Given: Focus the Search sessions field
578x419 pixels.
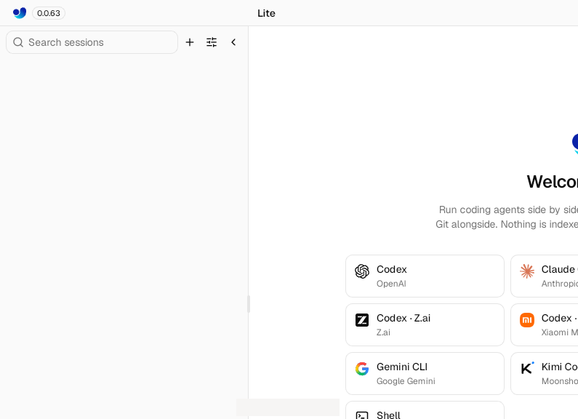Looking at the screenshot, I should [92, 42].
